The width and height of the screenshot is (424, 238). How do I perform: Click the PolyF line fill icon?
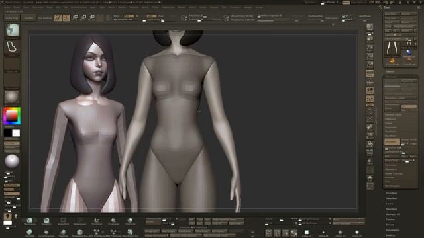(370, 153)
